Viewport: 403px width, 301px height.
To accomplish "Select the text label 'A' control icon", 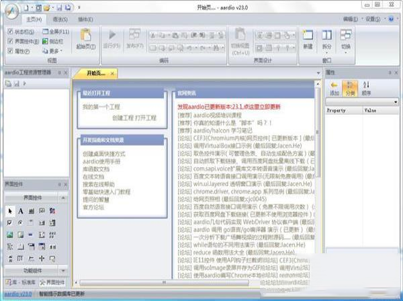I will tap(21, 211).
